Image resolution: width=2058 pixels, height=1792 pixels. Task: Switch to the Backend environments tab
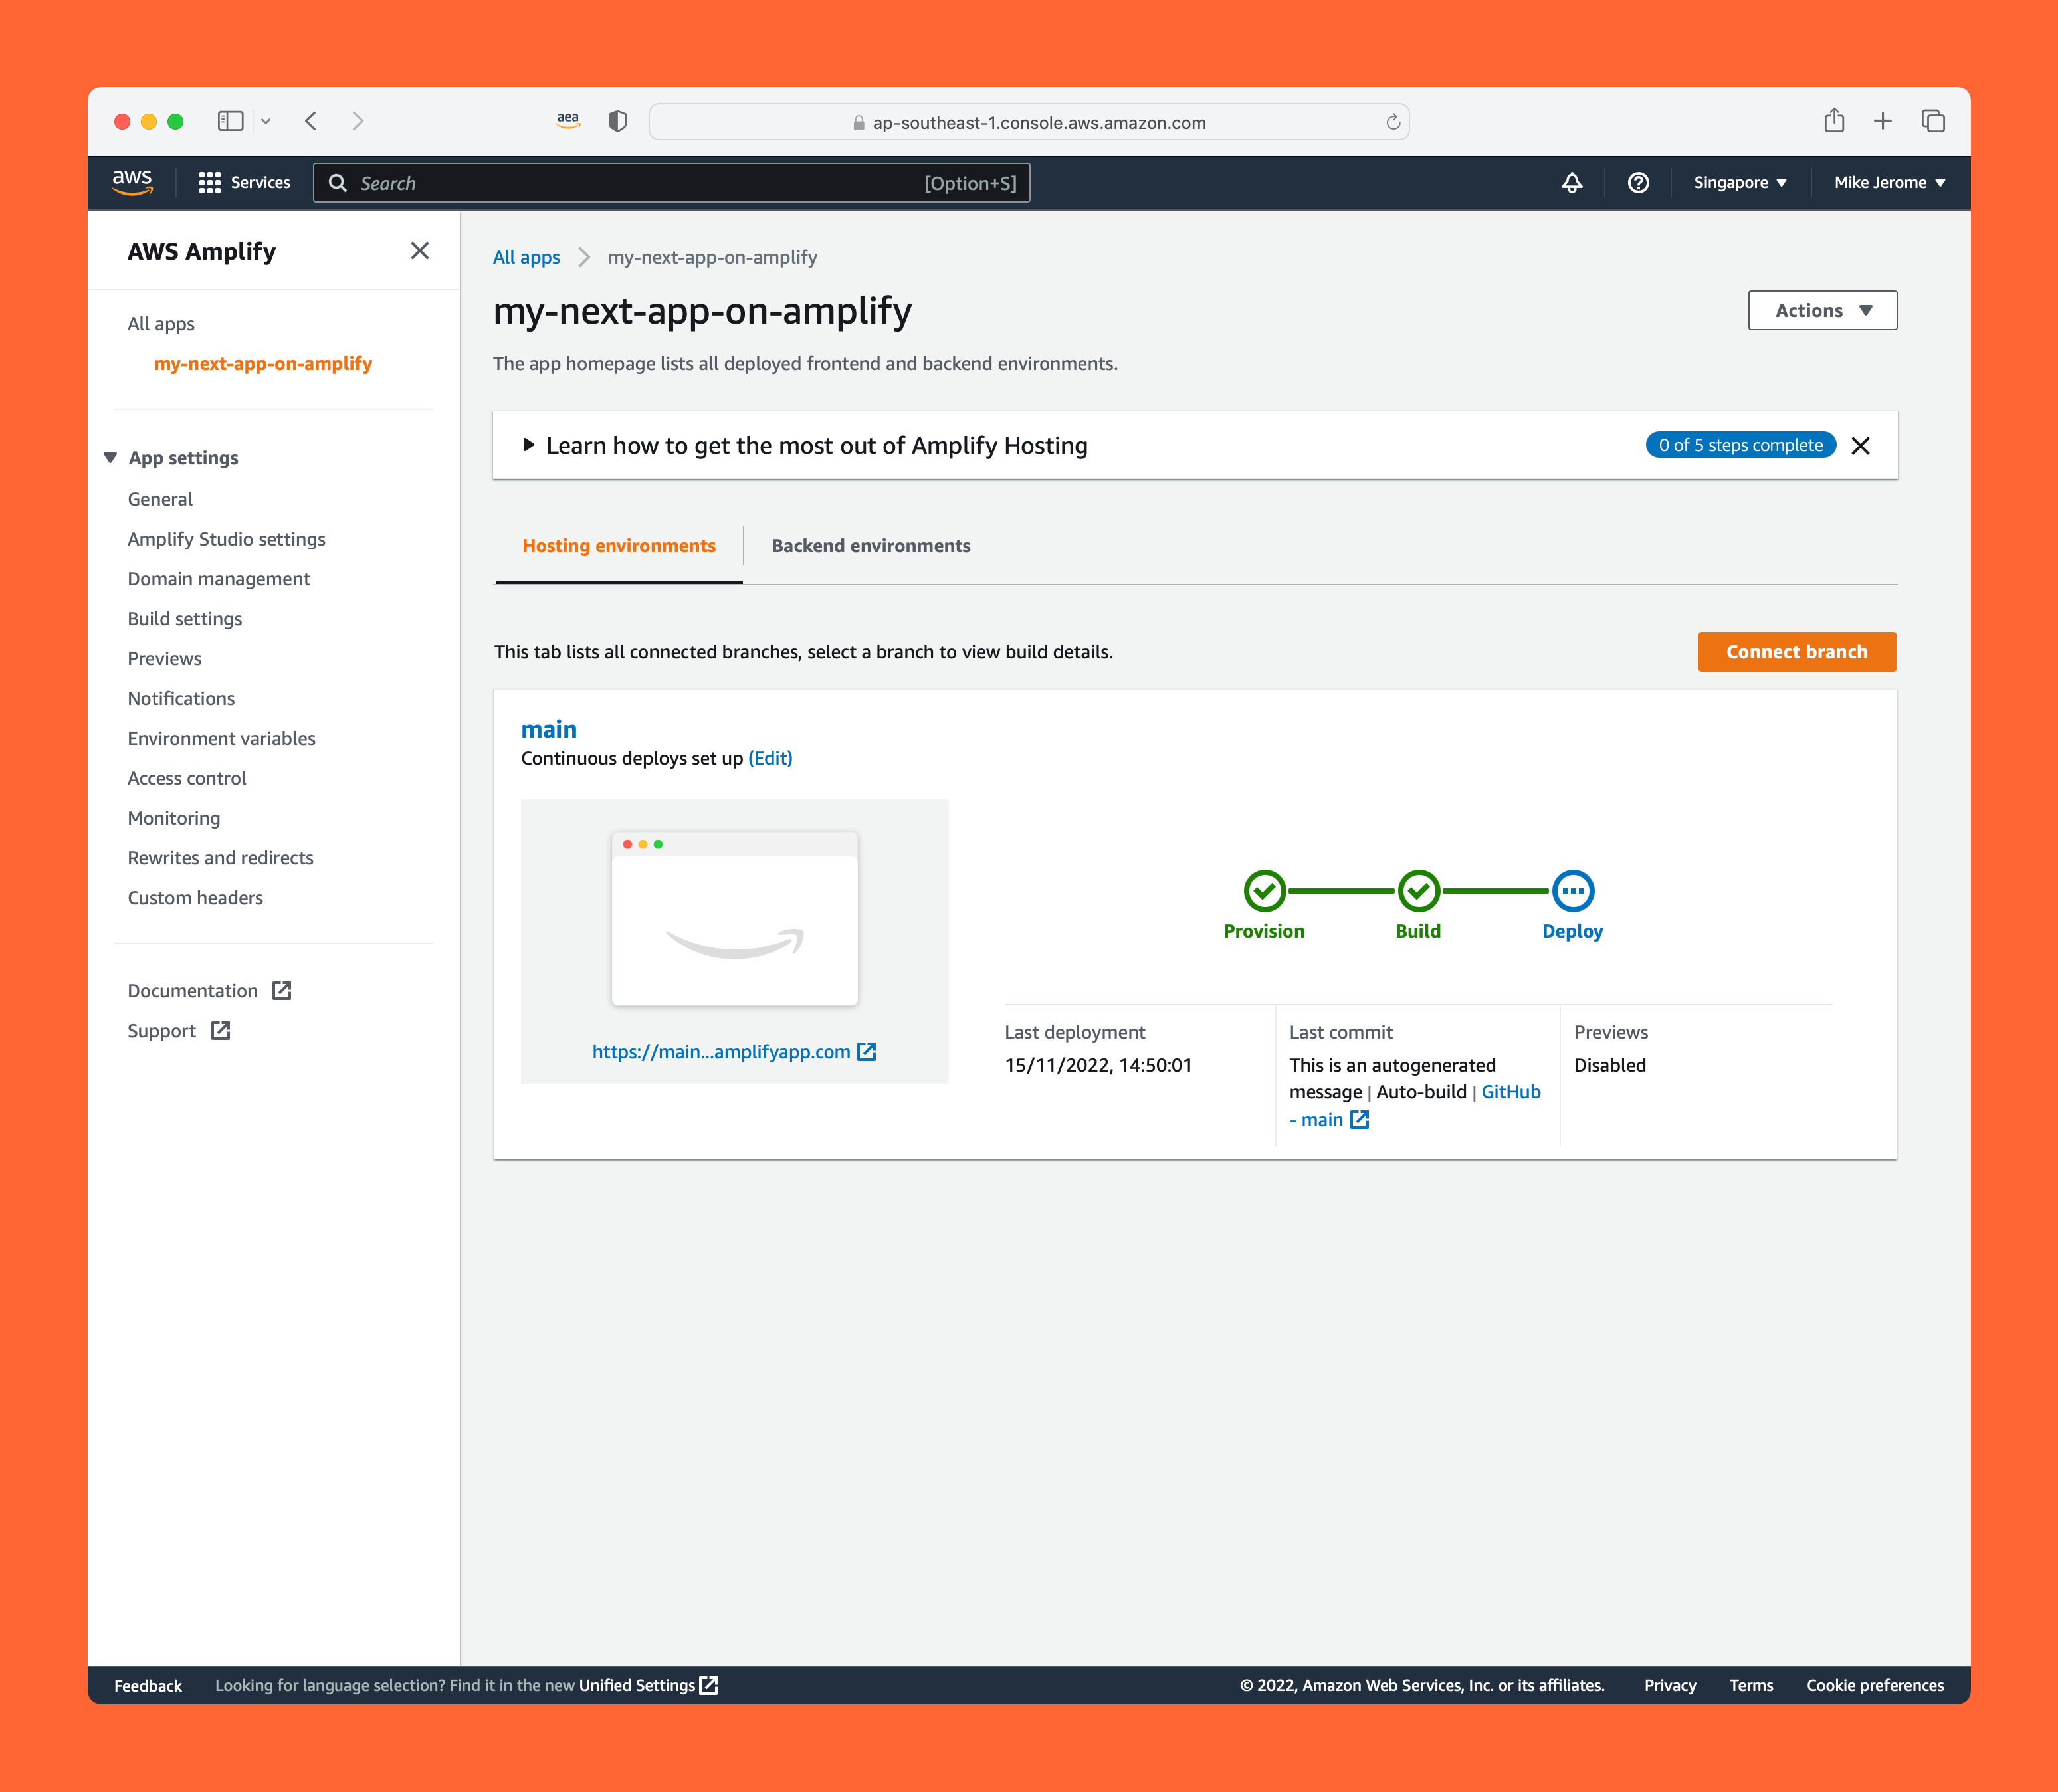pyautogui.click(x=870, y=546)
